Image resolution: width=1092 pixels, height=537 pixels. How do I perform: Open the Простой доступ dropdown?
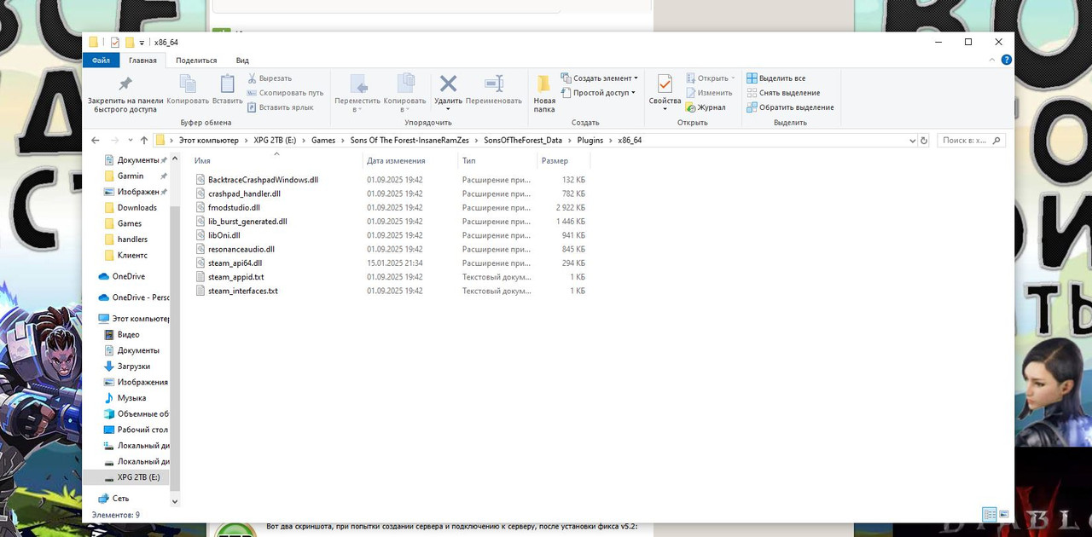click(x=597, y=93)
